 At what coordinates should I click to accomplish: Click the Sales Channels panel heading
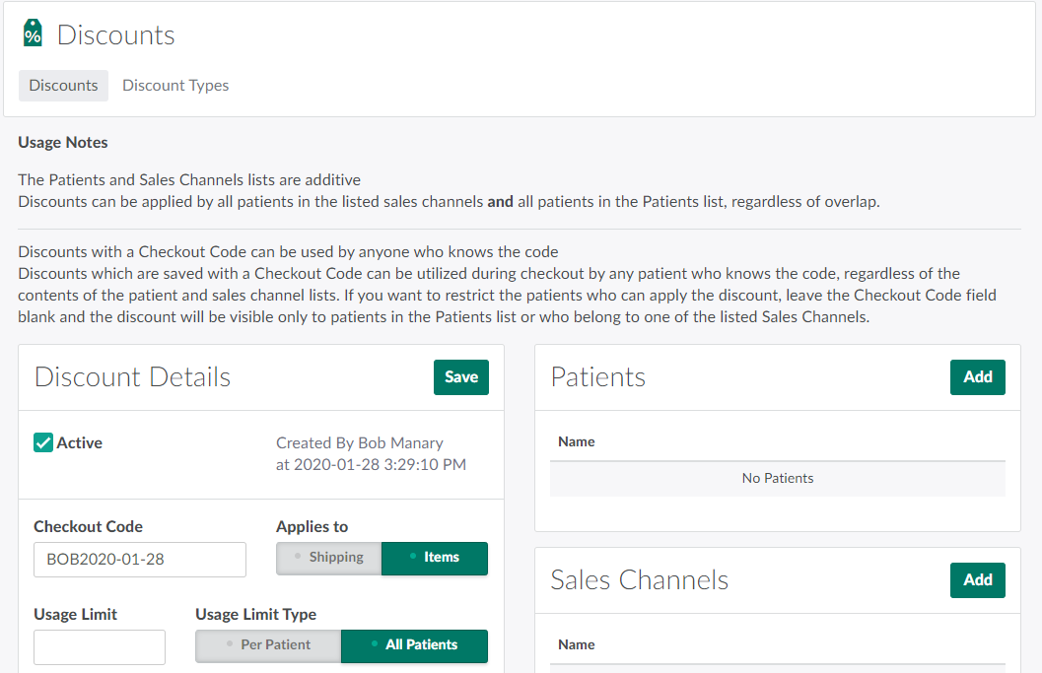click(x=639, y=580)
